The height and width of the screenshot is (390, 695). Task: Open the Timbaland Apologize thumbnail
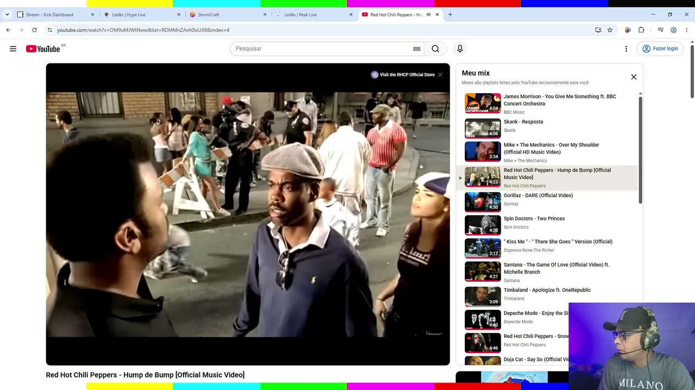483,297
